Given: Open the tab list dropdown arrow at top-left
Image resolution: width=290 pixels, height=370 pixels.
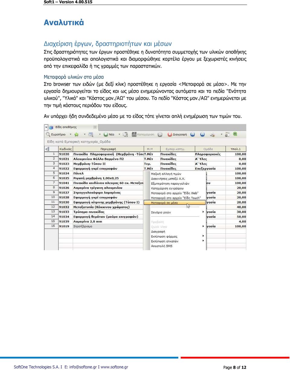Looking at the screenshot, I should (46, 127).
